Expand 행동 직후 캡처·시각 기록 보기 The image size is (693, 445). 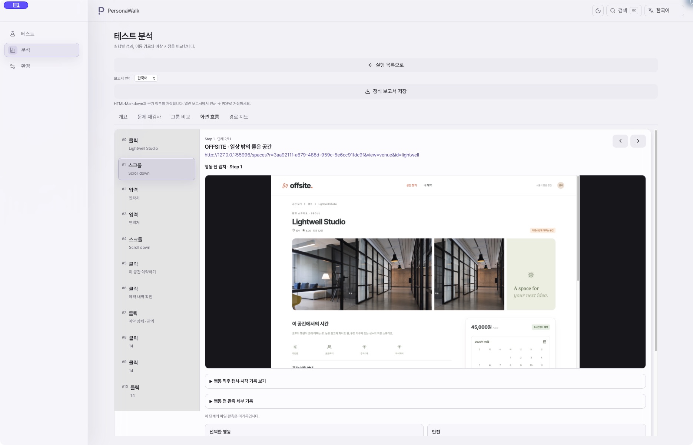click(425, 381)
